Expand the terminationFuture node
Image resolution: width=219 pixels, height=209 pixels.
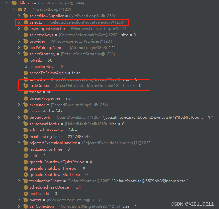tap(19, 181)
